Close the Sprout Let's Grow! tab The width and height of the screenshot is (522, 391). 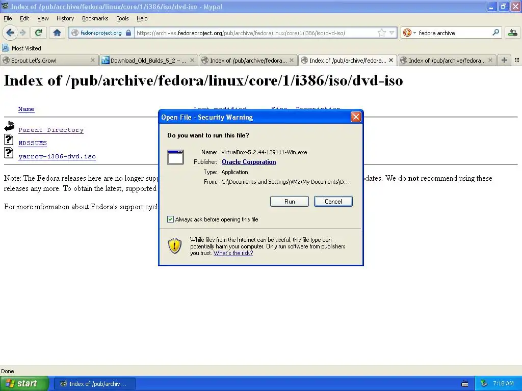click(93, 60)
